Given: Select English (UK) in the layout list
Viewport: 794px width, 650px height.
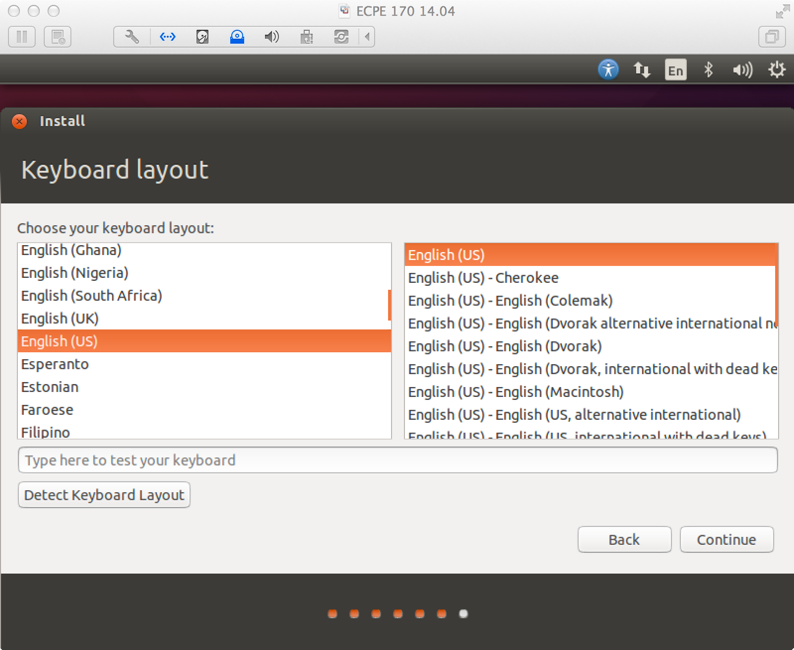Looking at the screenshot, I should tap(60, 318).
